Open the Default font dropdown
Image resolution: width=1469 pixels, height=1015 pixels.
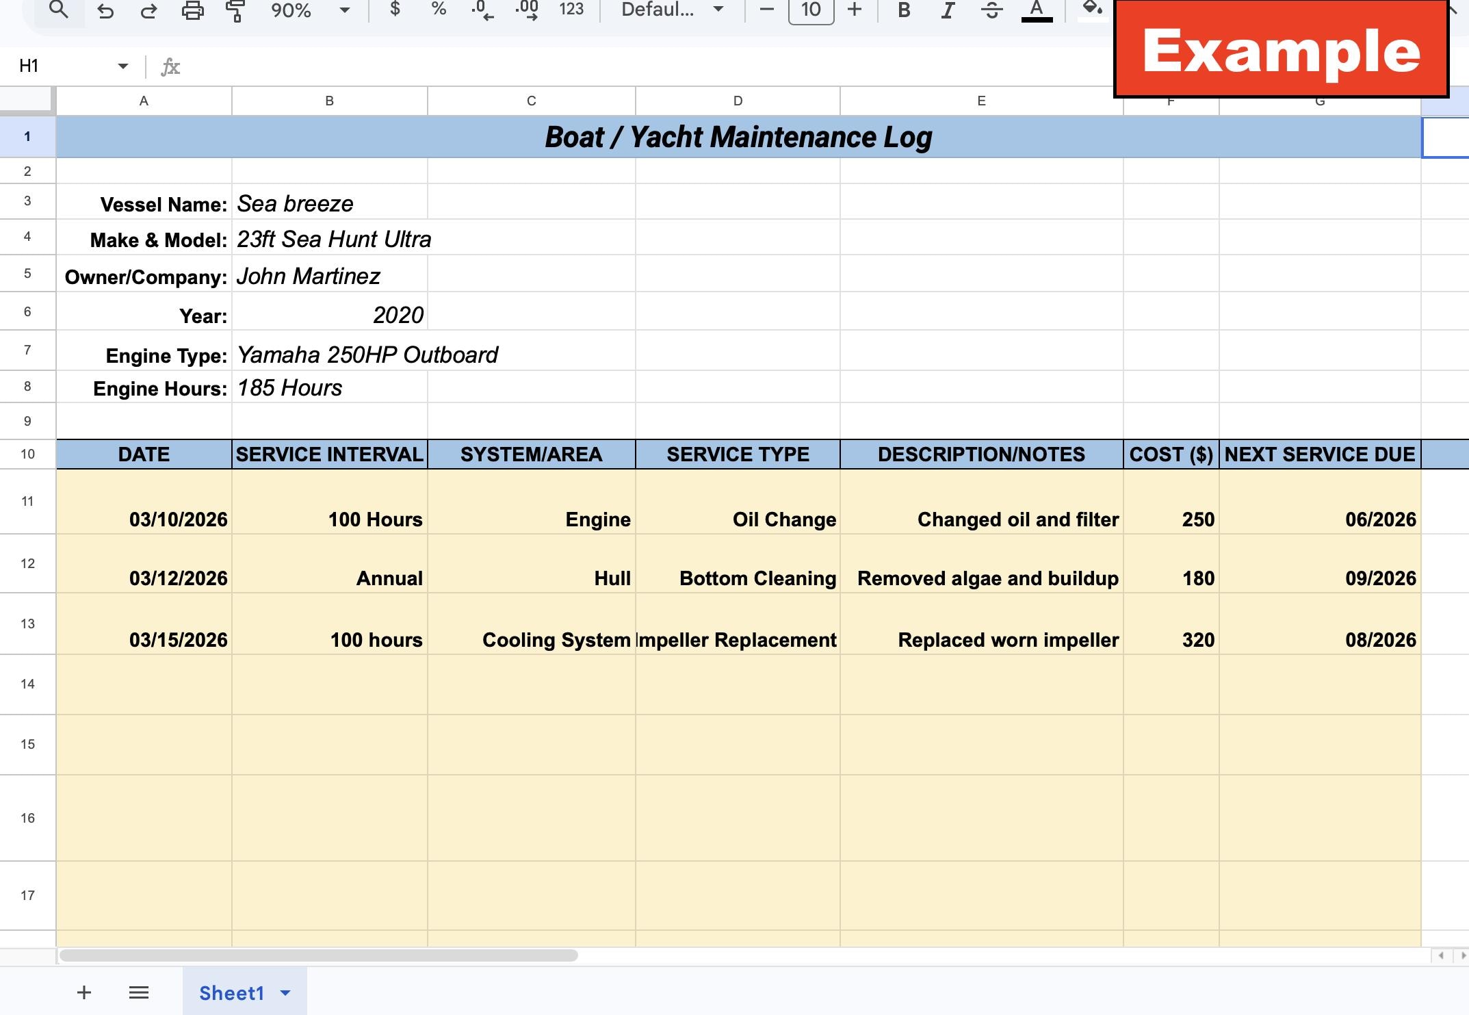coord(672,10)
